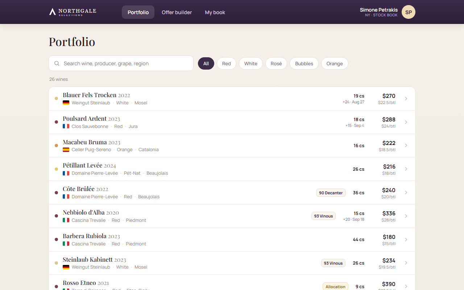Open the SP user avatar
Viewport: 464px width, 290px height.
tap(409, 12)
